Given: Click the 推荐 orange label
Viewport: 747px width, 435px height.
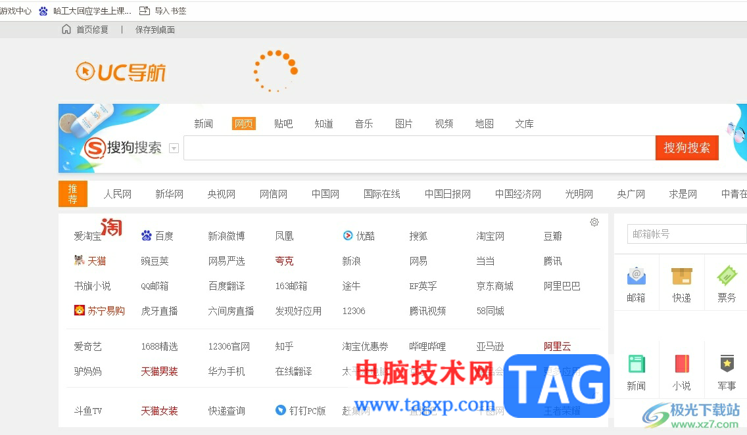Looking at the screenshot, I should coord(73,194).
